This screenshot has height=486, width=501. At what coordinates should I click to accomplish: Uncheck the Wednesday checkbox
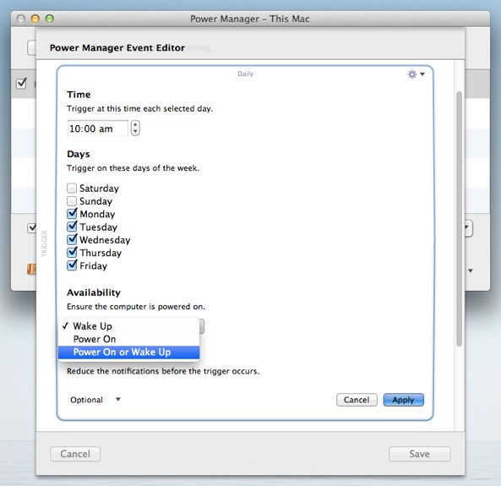(72, 239)
